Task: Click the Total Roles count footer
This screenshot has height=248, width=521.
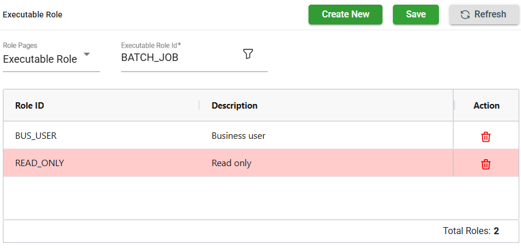Action: tap(470, 231)
